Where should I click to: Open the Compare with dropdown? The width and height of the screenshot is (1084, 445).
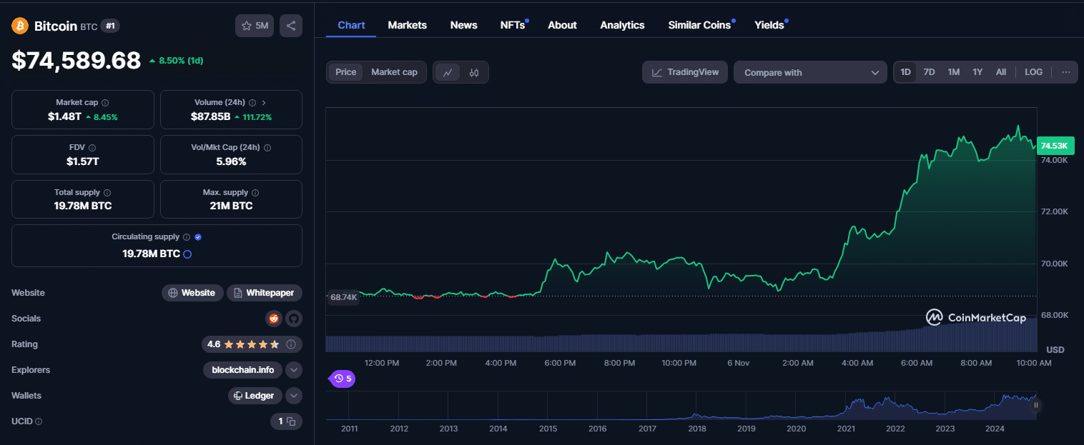click(810, 72)
